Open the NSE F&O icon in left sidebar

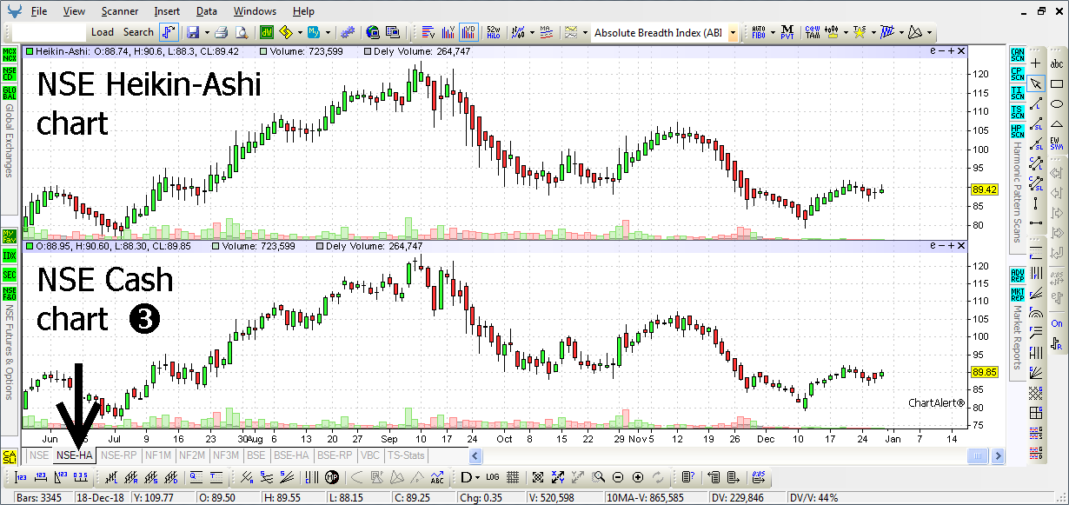[10, 294]
